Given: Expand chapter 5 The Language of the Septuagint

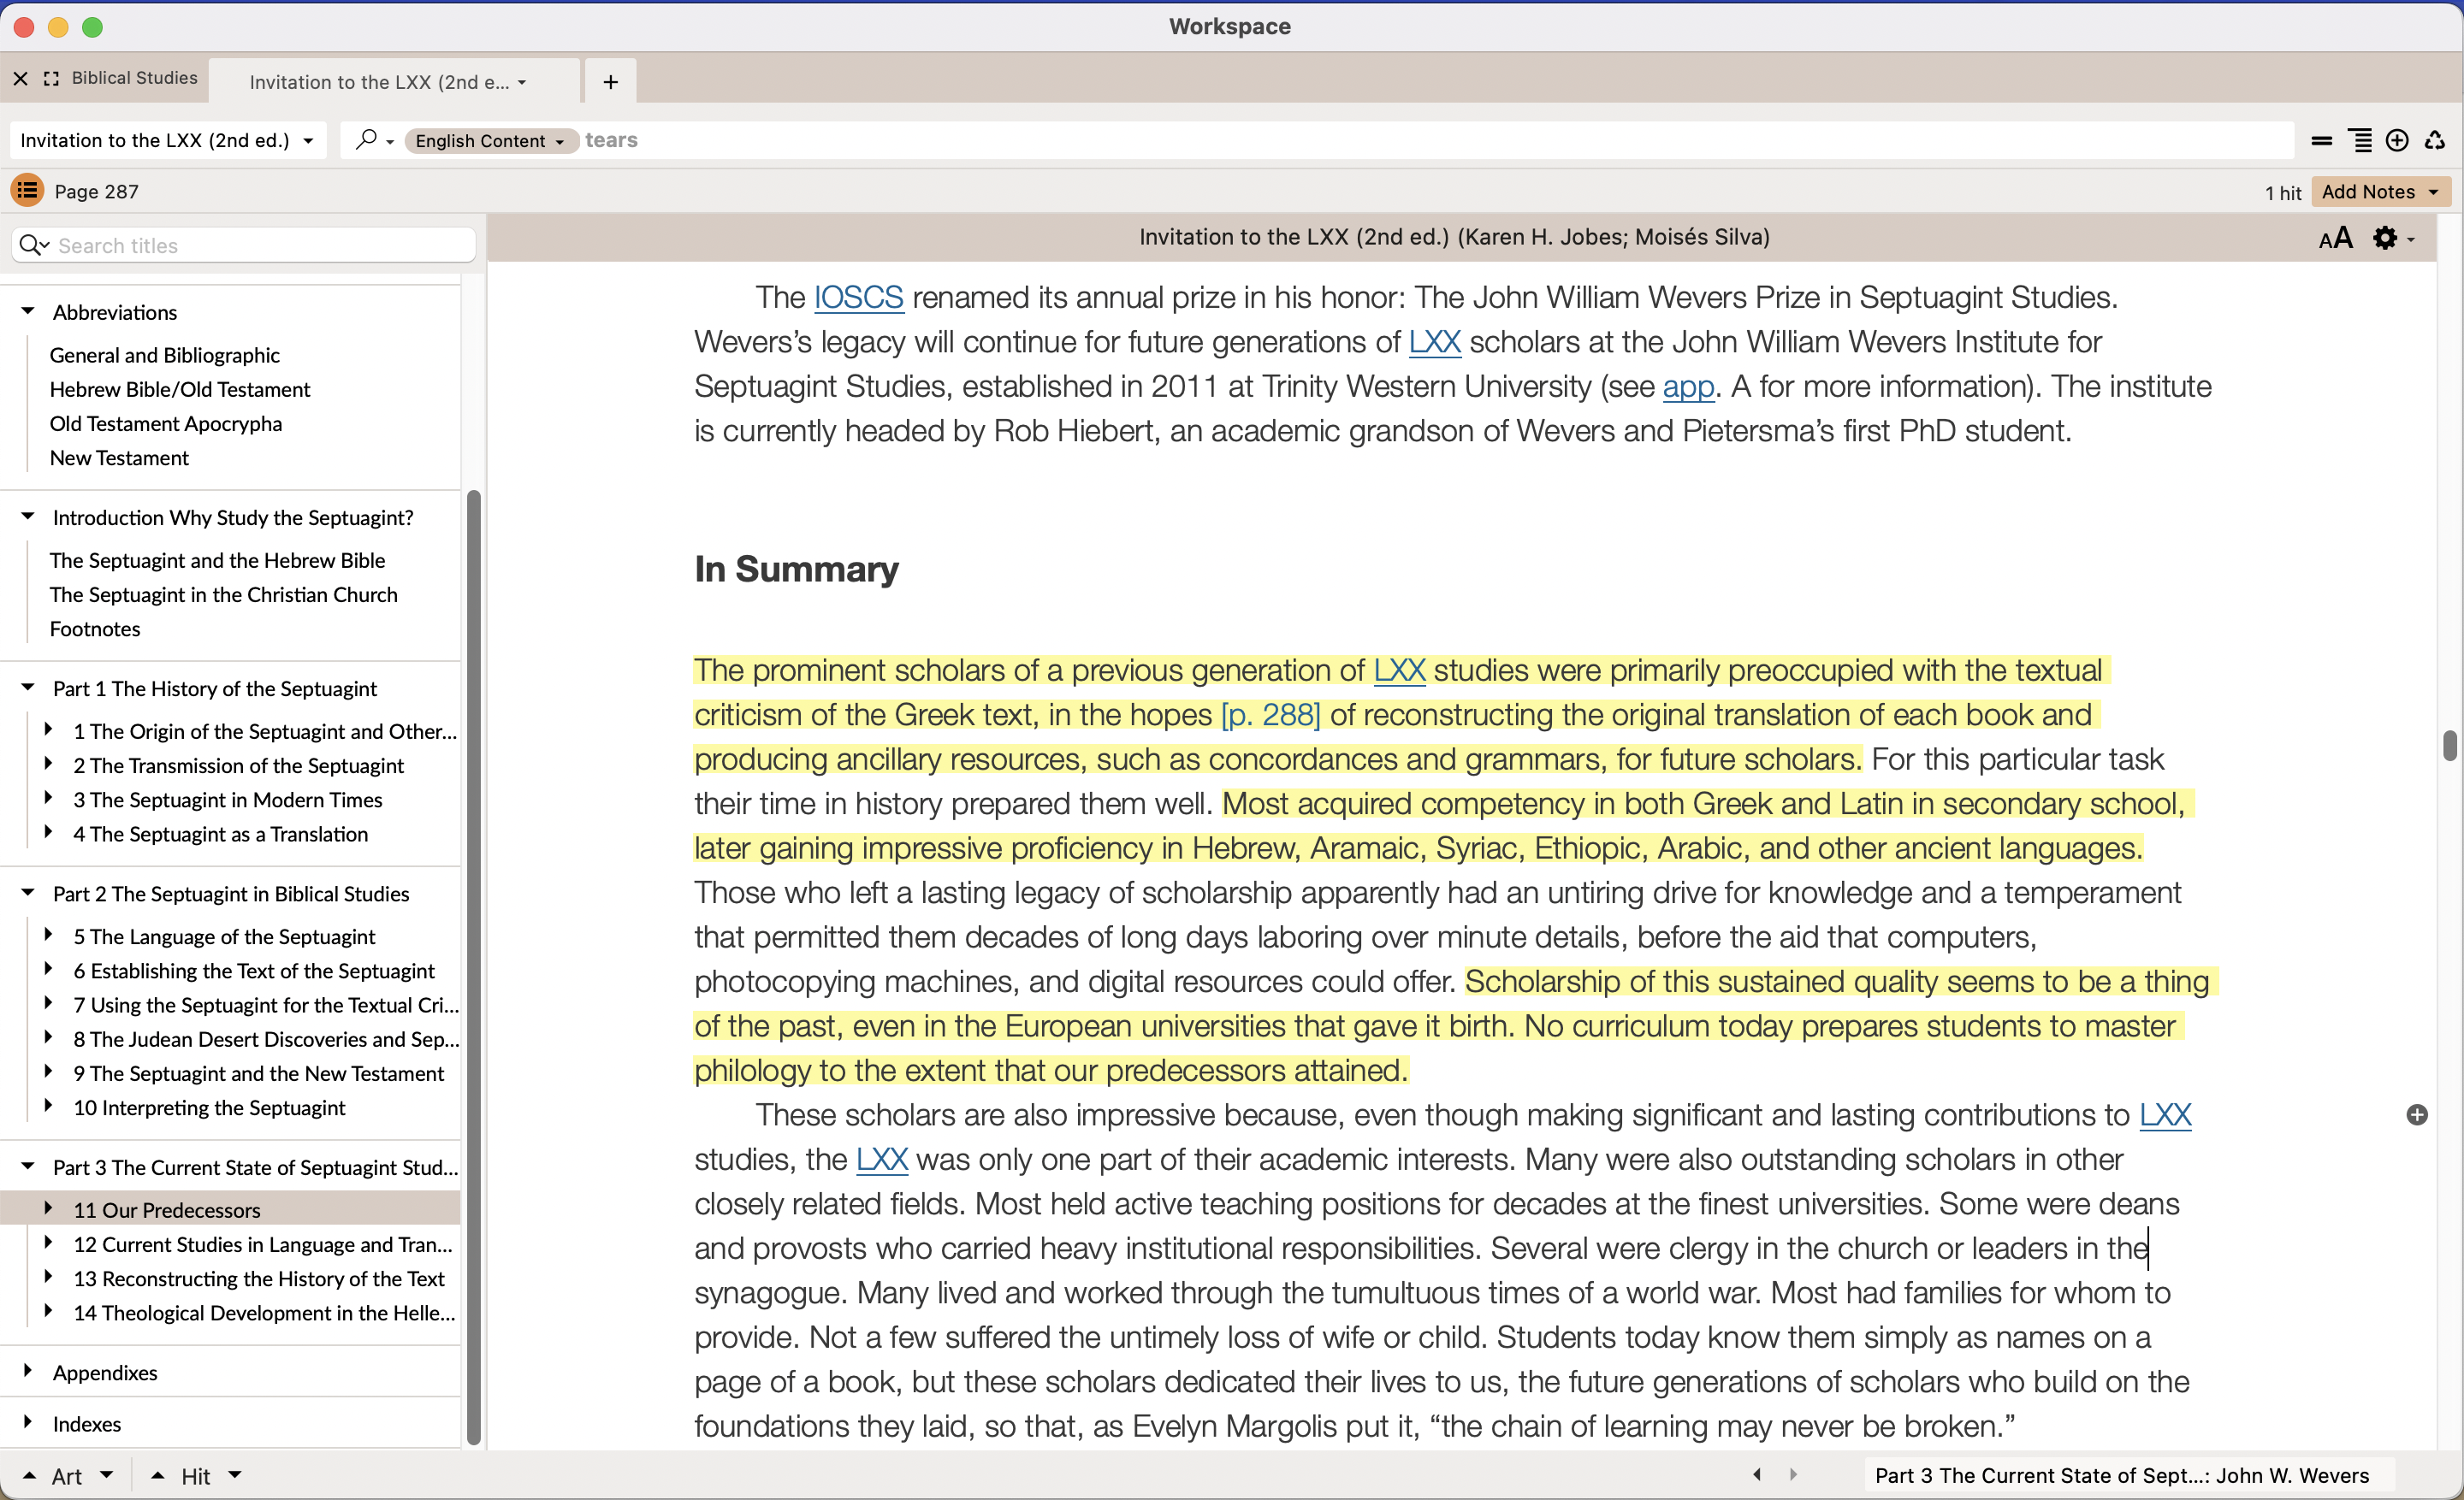Looking at the screenshot, I should (48, 936).
